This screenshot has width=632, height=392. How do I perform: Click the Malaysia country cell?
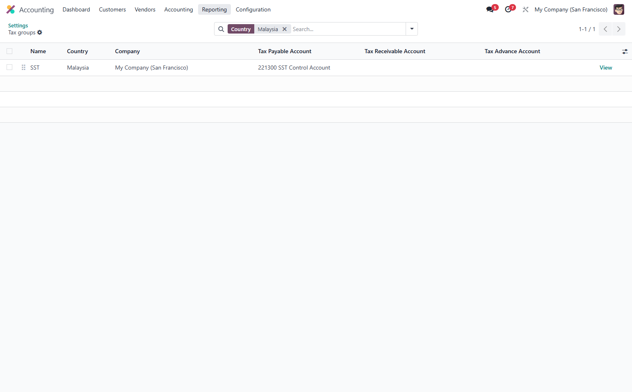pyautogui.click(x=78, y=68)
